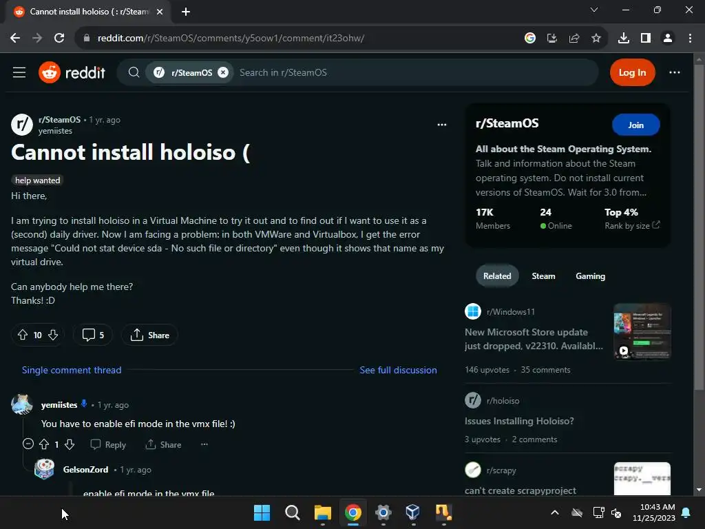
Task: Close the Cannot install holoiso tab
Action: pyautogui.click(x=160, y=12)
